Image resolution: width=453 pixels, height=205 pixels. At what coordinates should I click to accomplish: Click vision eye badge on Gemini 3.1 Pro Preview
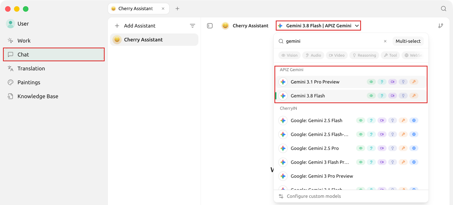point(371,82)
